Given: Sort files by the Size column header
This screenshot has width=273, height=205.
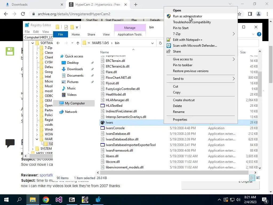Looking at the screenshot, I should coord(243,52).
